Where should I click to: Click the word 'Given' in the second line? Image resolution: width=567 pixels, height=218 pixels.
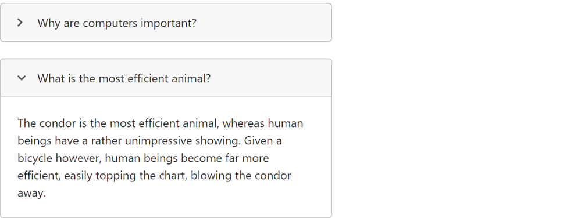coord(259,141)
